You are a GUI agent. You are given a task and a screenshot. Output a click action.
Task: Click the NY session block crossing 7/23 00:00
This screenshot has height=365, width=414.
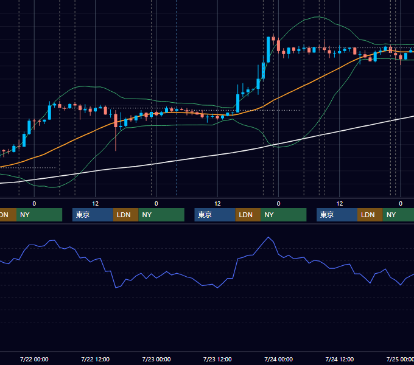click(161, 215)
